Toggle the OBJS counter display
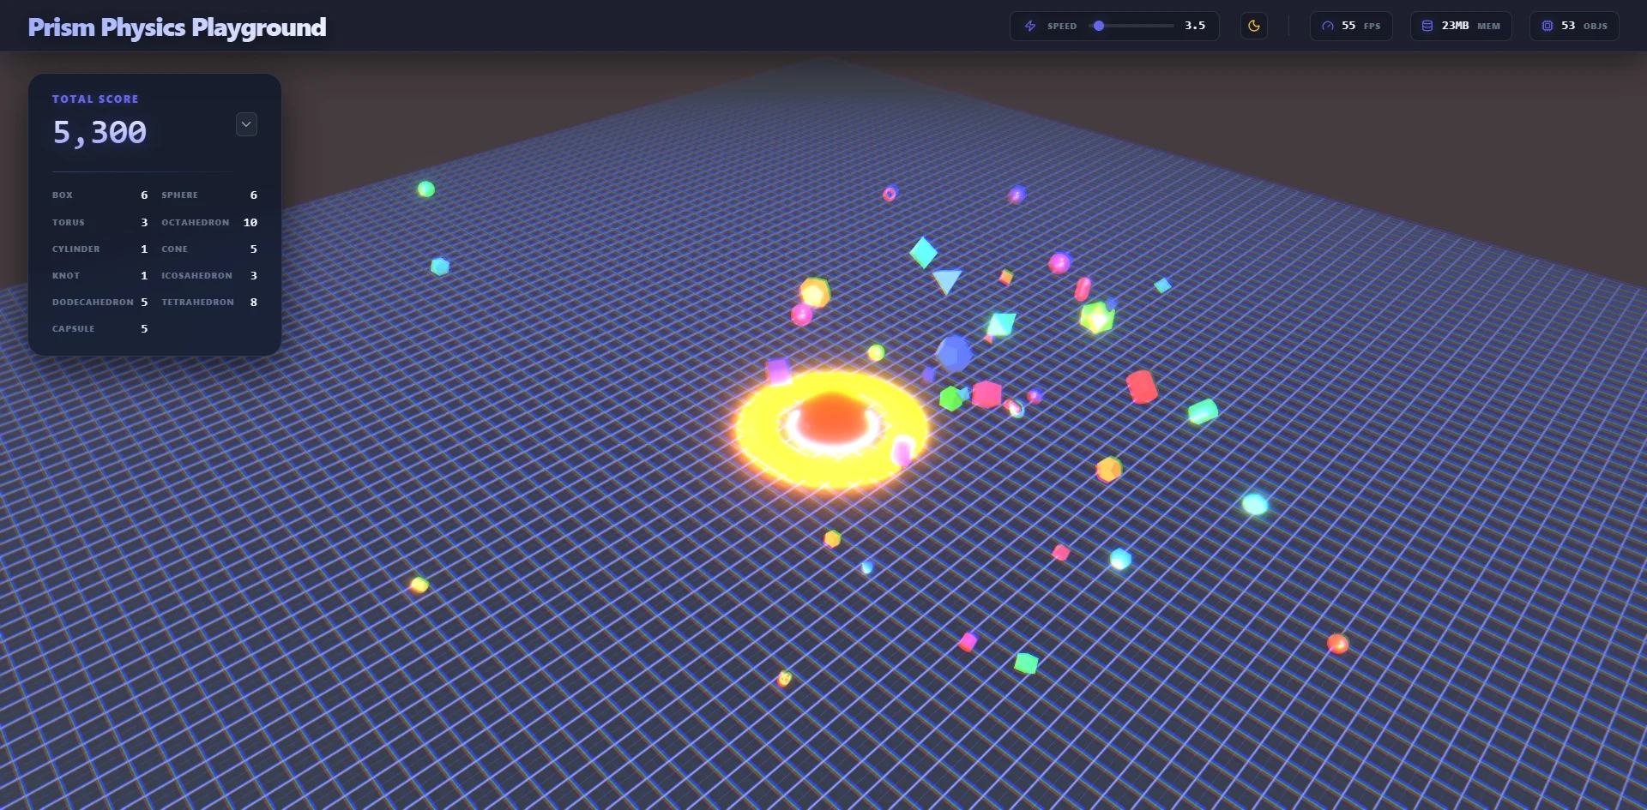The width and height of the screenshot is (1647, 810). point(1573,25)
